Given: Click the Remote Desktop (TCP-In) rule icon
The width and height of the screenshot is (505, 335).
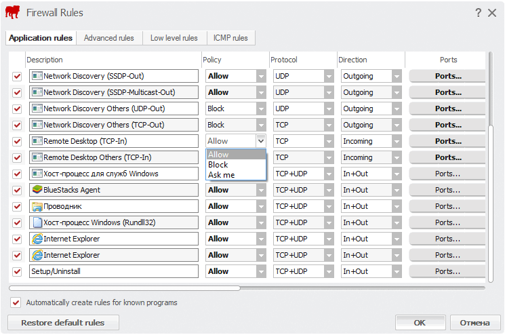Looking at the screenshot, I should pyautogui.click(x=37, y=141).
